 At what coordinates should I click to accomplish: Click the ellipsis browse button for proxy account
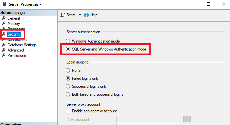pos(187,119)
